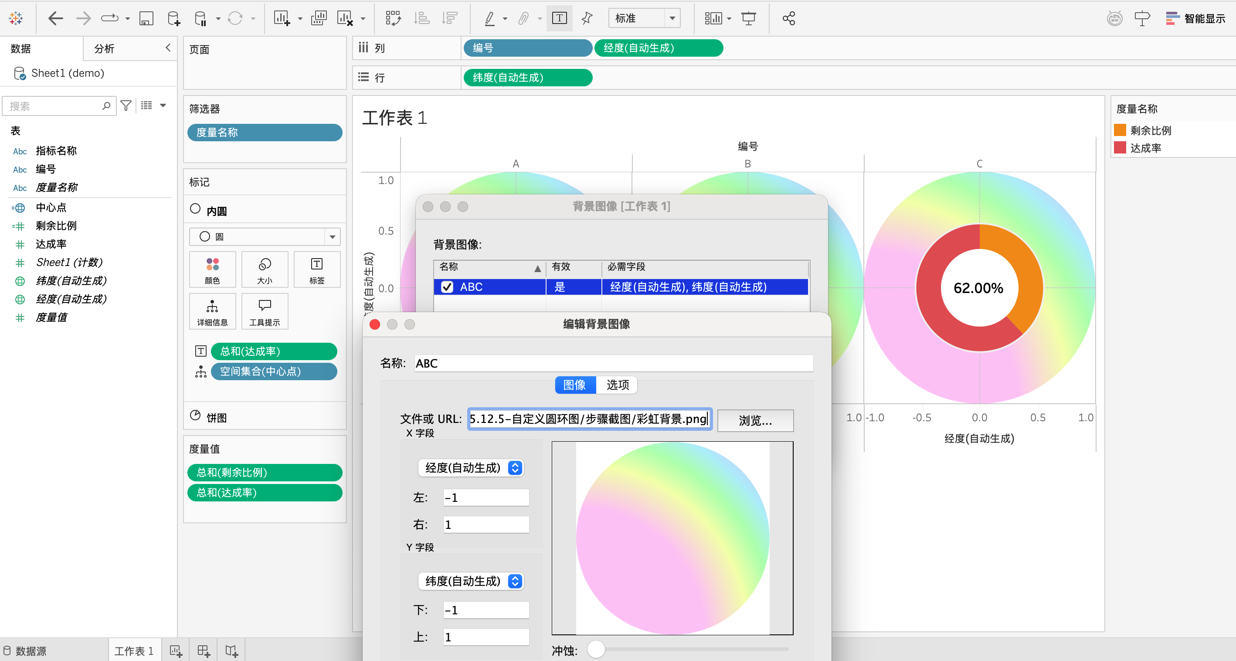Click the swap rows and columns icon
1236x661 pixels.
coord(393,19)
